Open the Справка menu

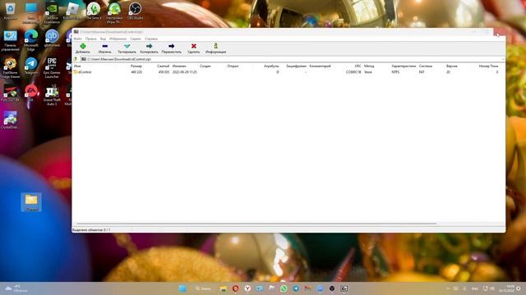coord(151,39)
